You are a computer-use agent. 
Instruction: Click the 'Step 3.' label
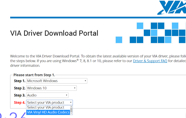click(x=19, y=95)
